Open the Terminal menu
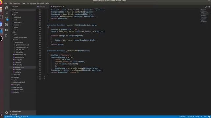Screen dimensions: 211x118 40,3
